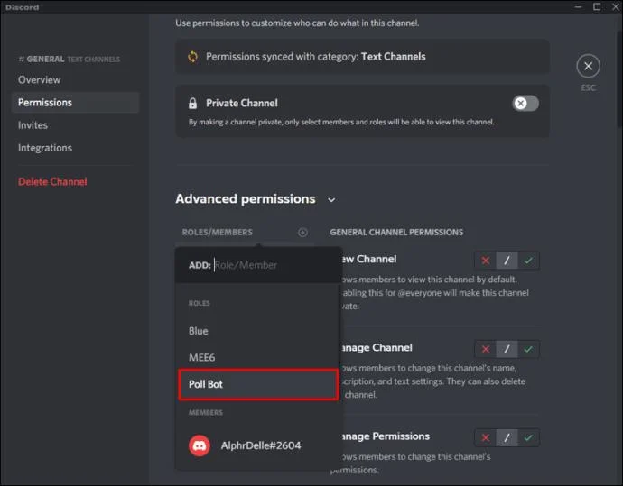The height and width of the screenshot is (486, 623).
Task: Click AlphrDelle avatar icon
Action: (x=200, y=445)
